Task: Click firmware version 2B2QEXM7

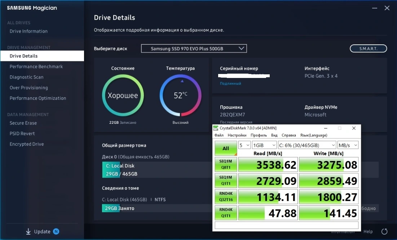Action: pyautogui.click(x=233, y=114)
